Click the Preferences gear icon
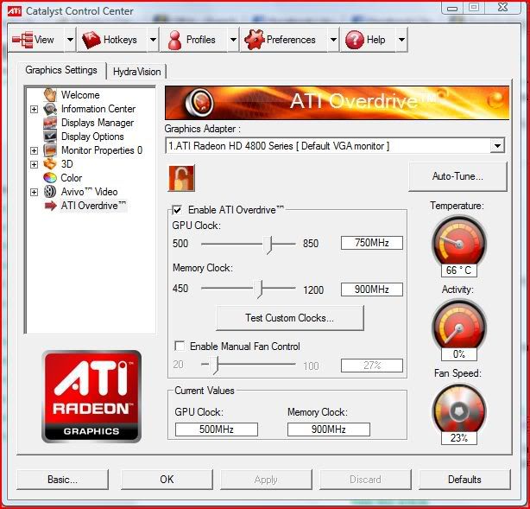Viewport: 530px width, 509px height. 254,40
